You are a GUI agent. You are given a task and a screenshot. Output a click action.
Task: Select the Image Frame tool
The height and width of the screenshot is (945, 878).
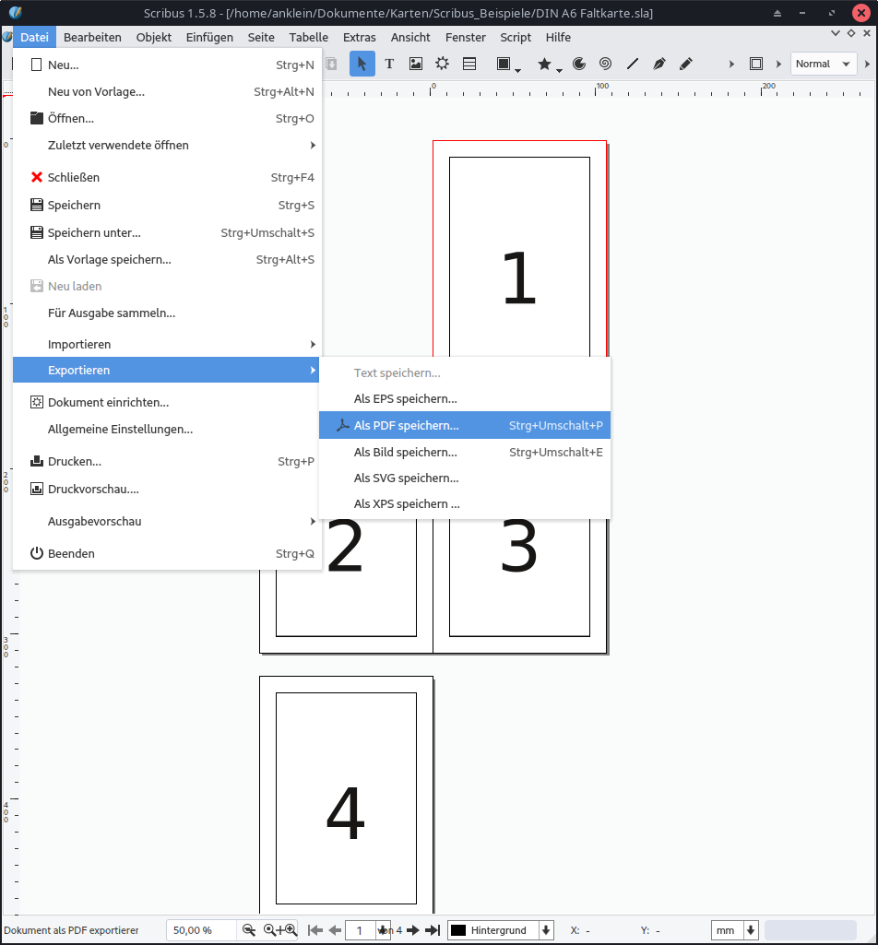pos(416,64)
